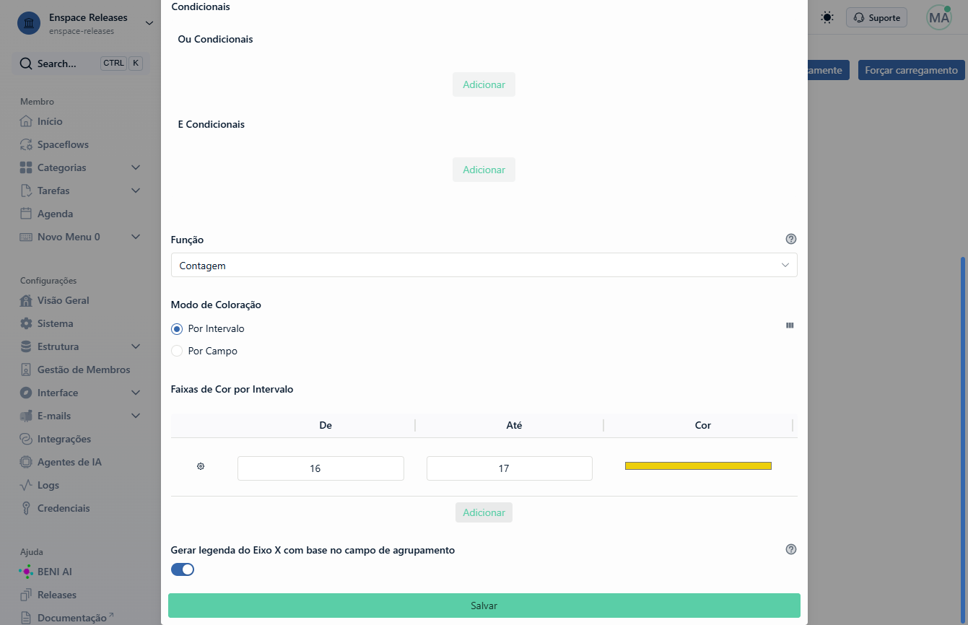Expand the Categorias menu chevron
The image size is (968, 625).
(x=136, y=167)
